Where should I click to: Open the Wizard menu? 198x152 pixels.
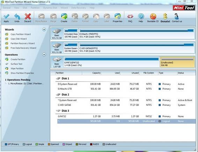(x=64, y=8)
